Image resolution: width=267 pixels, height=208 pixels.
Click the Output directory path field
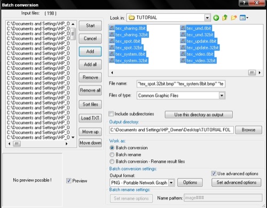[171, 130]
